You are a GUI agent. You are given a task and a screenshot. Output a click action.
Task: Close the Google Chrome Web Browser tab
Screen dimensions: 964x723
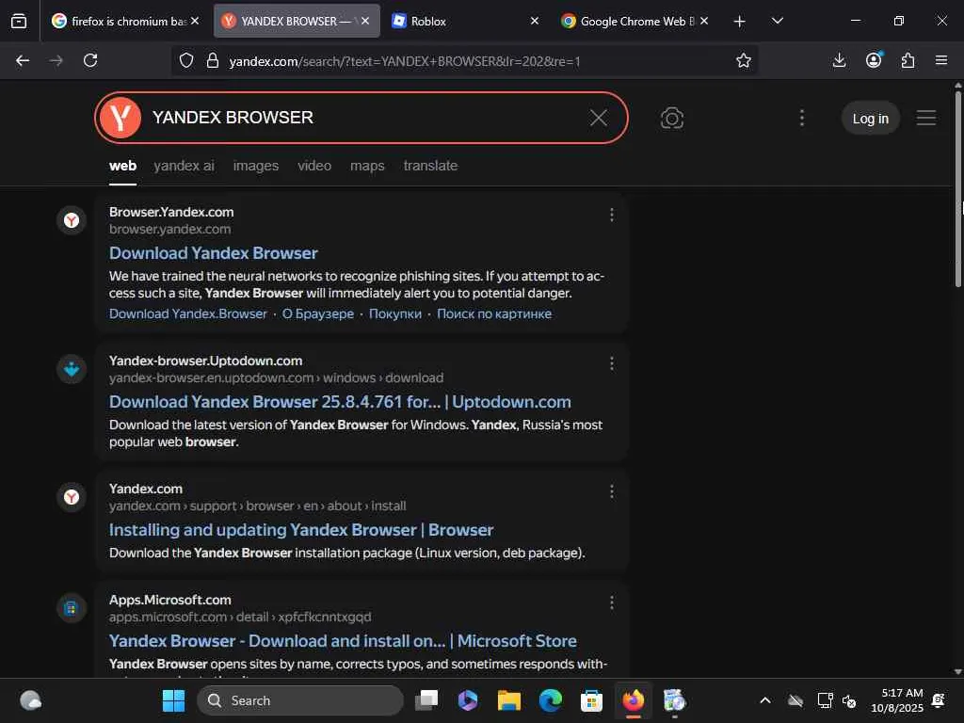pos(704,21)
